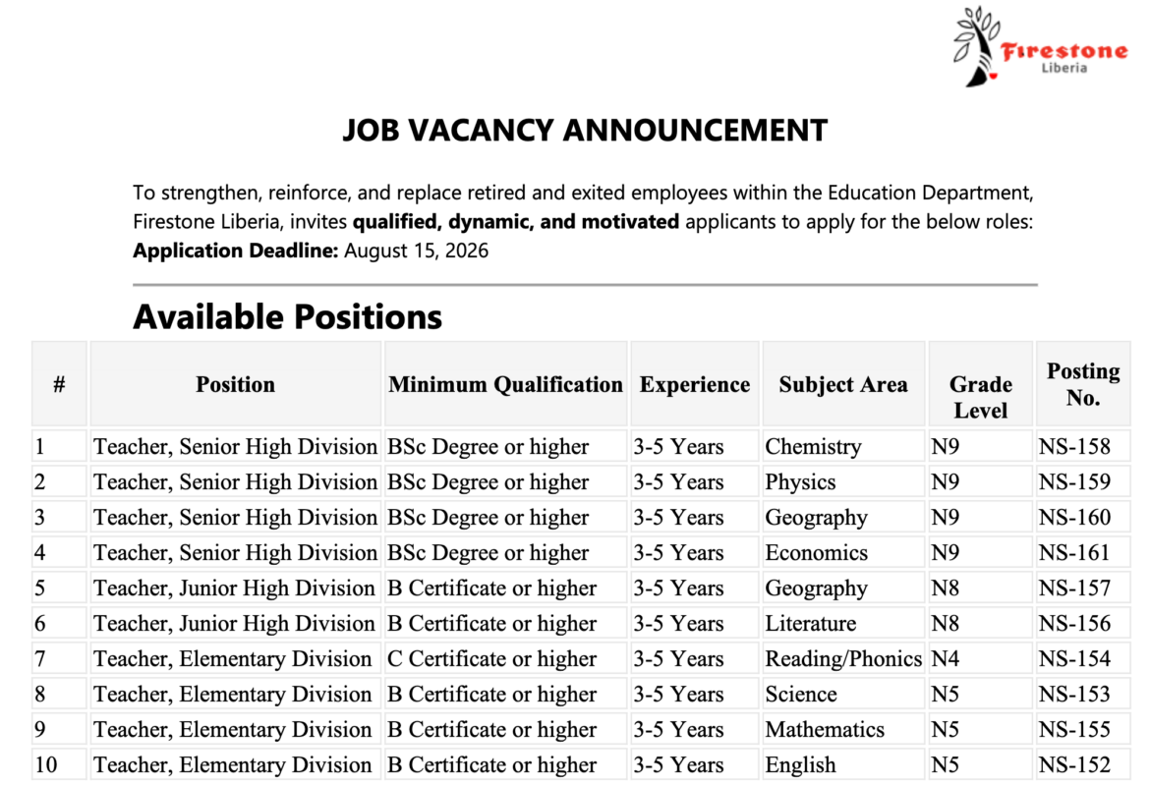Viewport: 1150px width, 785px height.
Task: Click the Posting No. column header
Action: 1083,384
